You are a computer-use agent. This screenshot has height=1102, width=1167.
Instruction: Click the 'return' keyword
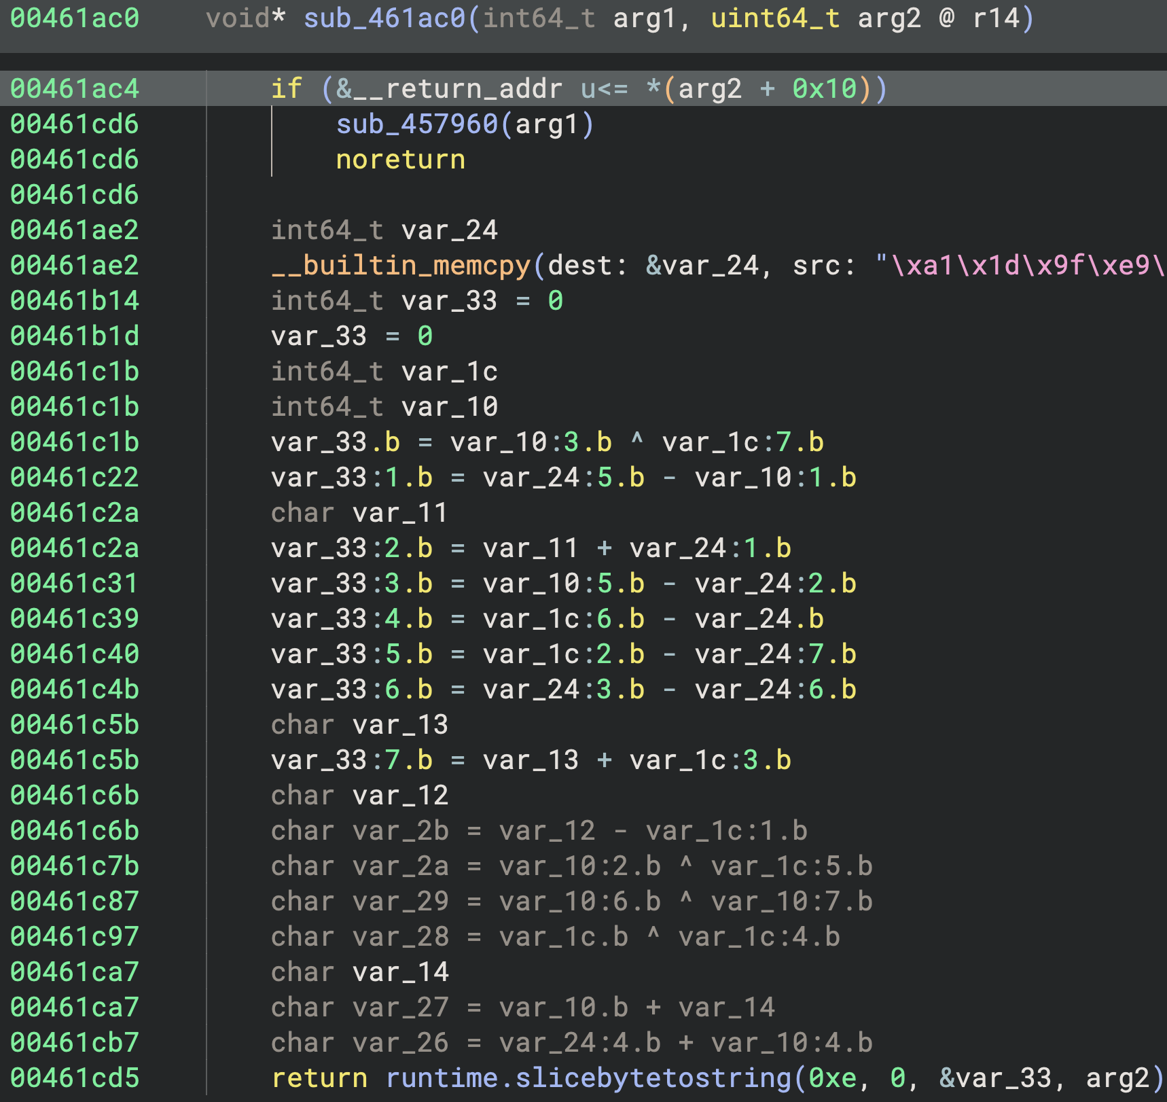[x=319, y=1078]
